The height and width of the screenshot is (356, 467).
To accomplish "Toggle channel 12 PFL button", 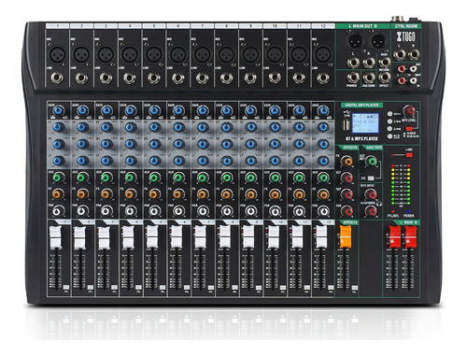I will pos(331,287).
